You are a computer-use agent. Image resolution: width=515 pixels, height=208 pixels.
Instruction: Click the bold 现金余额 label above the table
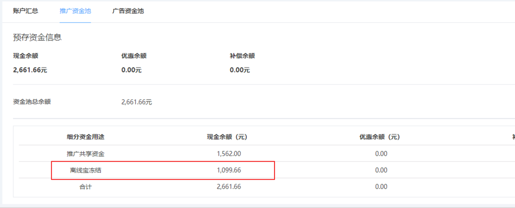(x=25, y=56)
